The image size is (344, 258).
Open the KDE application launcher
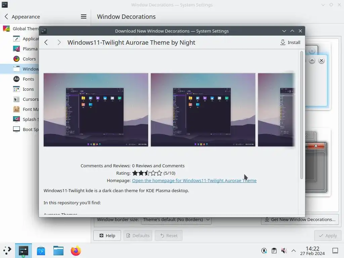[x=7, y=251]
